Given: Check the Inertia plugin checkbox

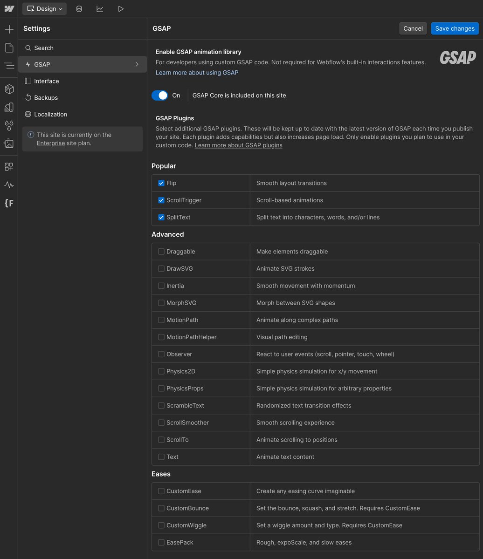Looking at the screenshot, I should pos(161,286).
